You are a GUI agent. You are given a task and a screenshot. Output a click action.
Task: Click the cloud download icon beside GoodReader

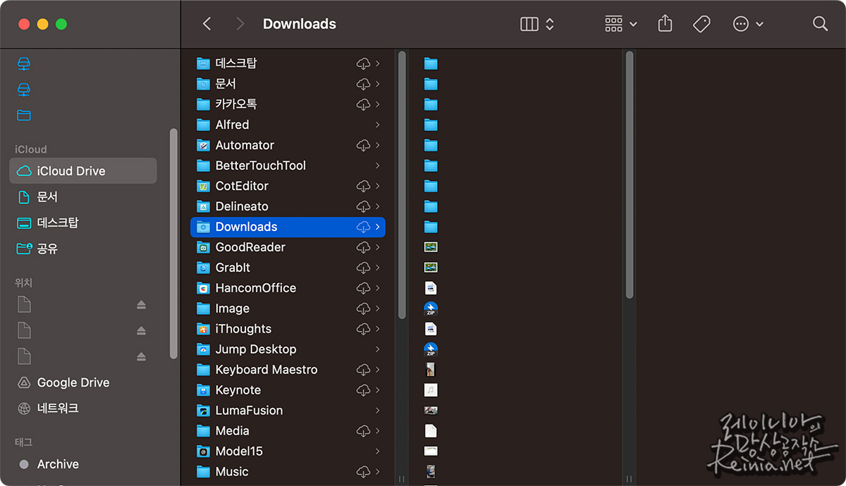(362, 247)
